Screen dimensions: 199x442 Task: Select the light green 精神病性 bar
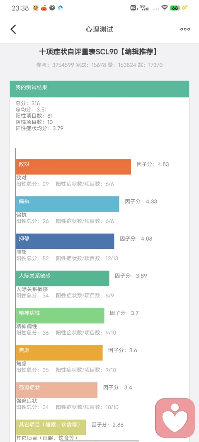[x=60, y=316]
